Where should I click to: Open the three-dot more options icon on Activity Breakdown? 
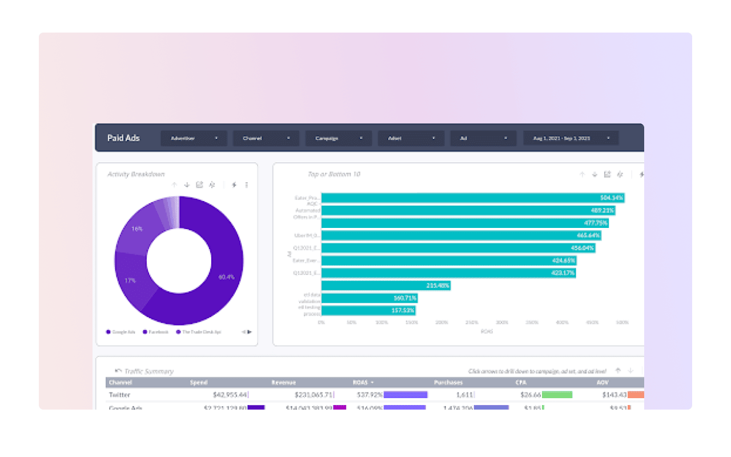click(x=246, y=185)
